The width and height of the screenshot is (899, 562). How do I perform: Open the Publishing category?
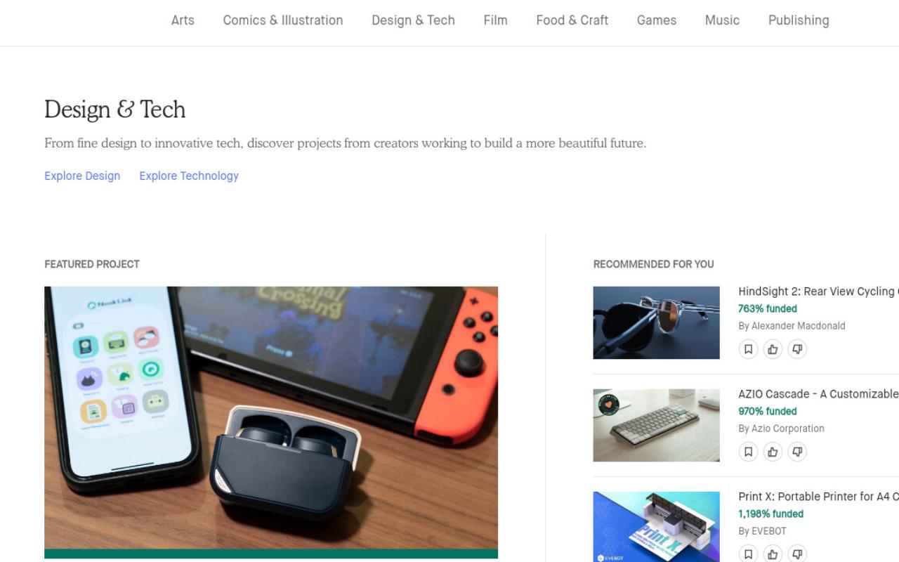coord(799,20)
